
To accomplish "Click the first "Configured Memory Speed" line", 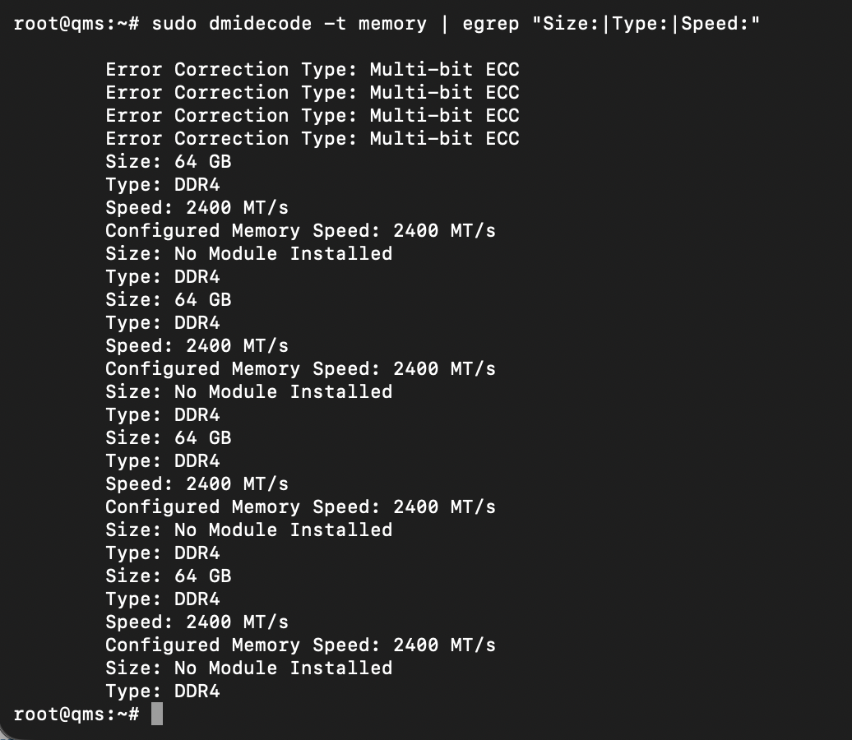I will (300, 231).
